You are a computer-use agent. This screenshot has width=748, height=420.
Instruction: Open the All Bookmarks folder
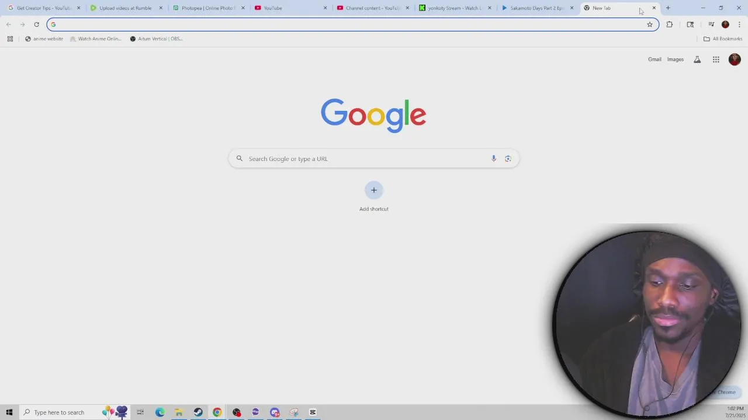[723, 38]
